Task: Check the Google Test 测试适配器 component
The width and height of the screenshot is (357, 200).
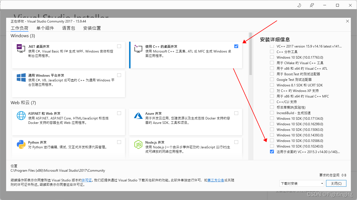Action: click(272, 79)
